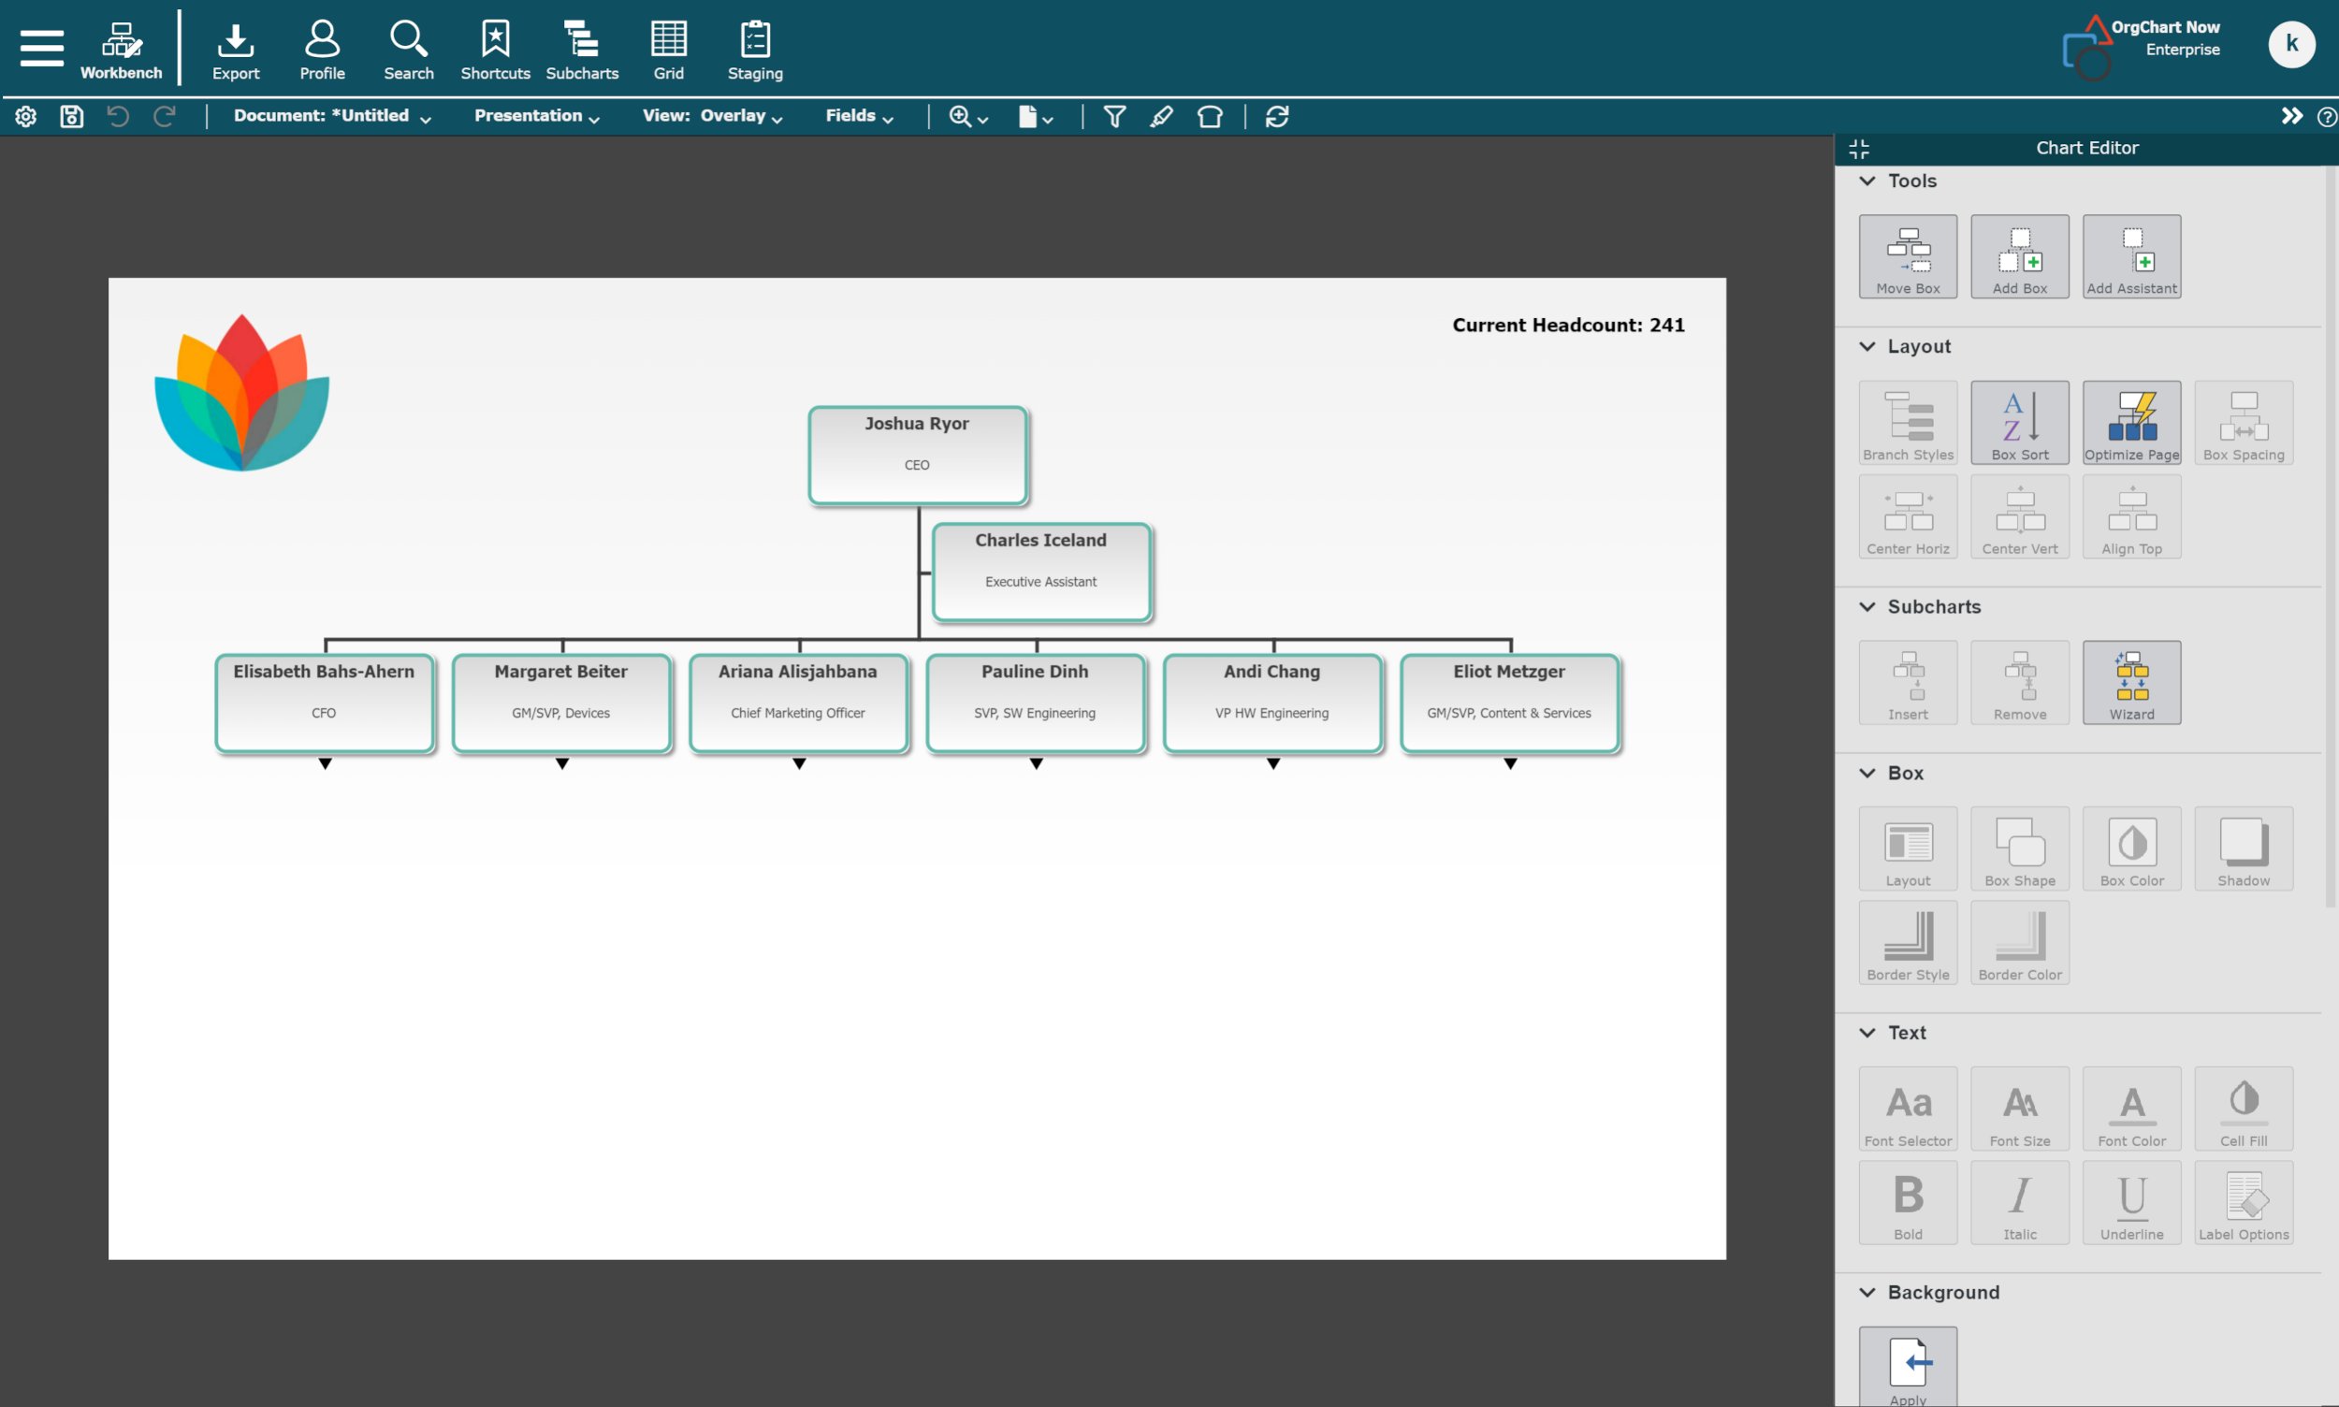Click the Add Assistant button
Image resolution: width=2339 pixels, height=1407 pixels.
pos(2130,256)
